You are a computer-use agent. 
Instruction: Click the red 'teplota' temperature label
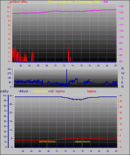click(92, 91)
